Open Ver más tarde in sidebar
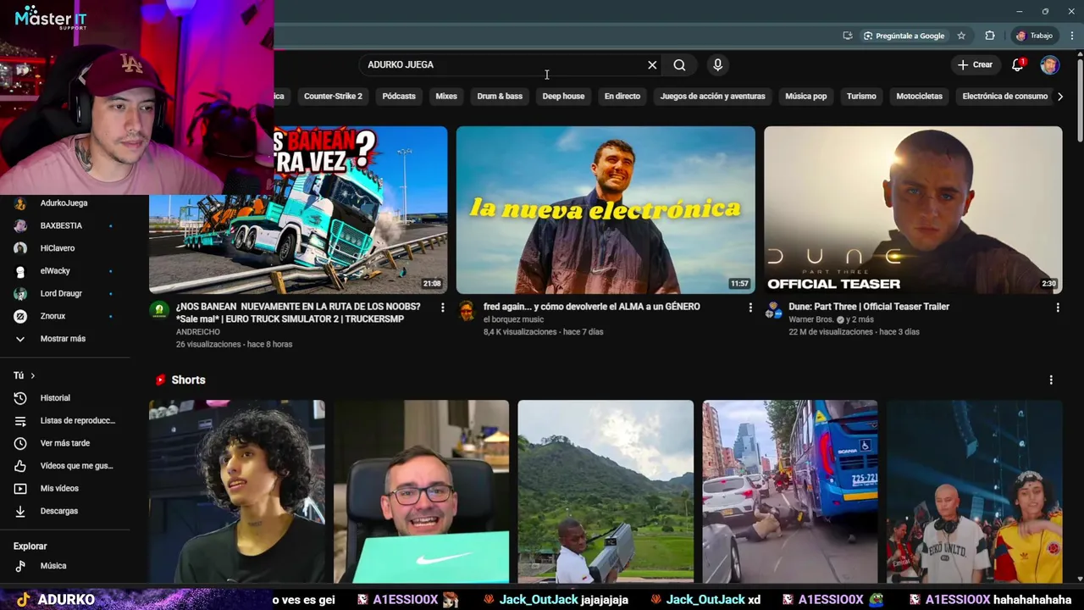 (x=64, y=443)
